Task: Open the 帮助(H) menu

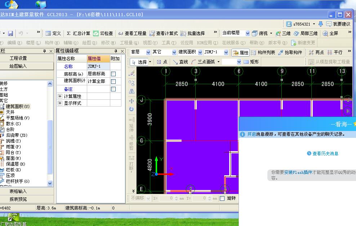Action: pyautogui.click(x=257, y=42)
